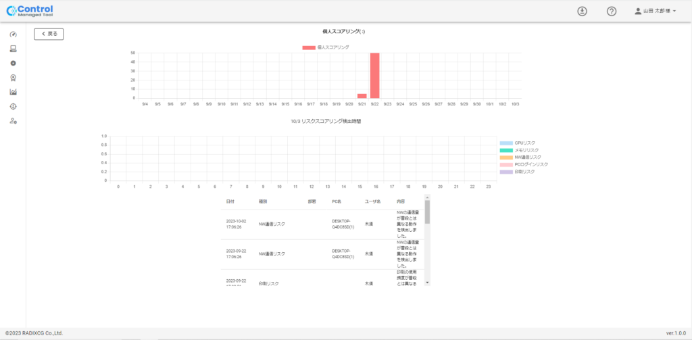Open the person target scoring icon in sidebar
Image resolution: width=692 pixels, height=340 pixels.
[x=14, y=106]
